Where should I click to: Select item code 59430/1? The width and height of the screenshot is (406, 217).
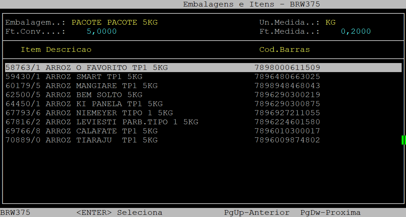tap(23, 77)
